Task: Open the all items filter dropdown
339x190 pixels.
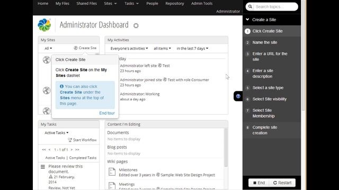Action: click(x=162, y=49)
